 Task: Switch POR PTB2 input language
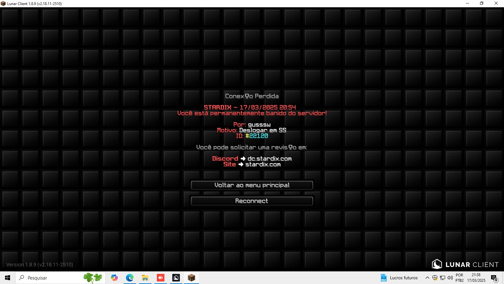[460, 278]
